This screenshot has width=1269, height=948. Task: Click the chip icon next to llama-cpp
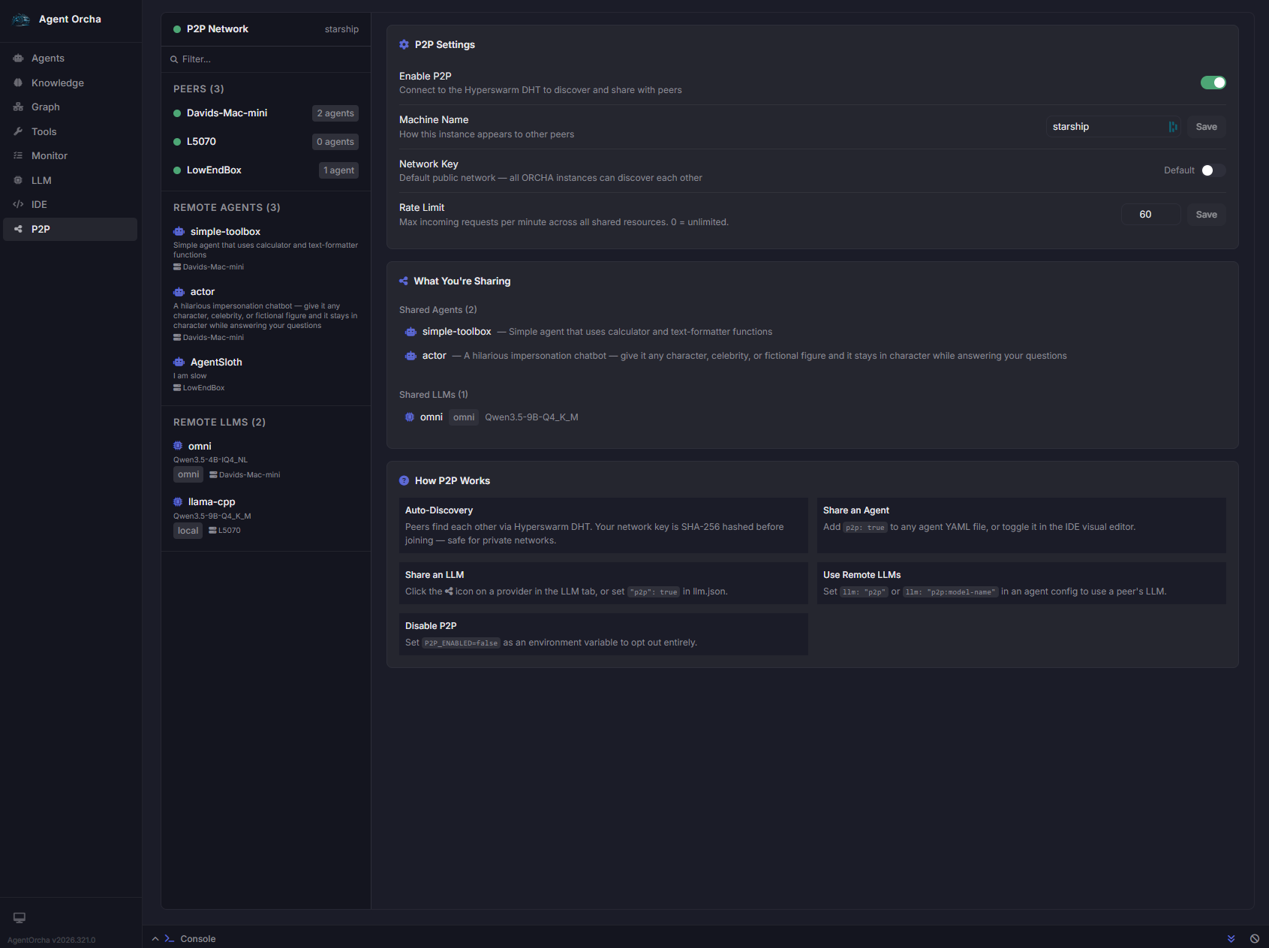tap(178, 502)
